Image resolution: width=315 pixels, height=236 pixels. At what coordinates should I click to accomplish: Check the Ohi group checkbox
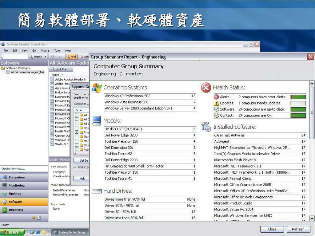pos(77,145)
